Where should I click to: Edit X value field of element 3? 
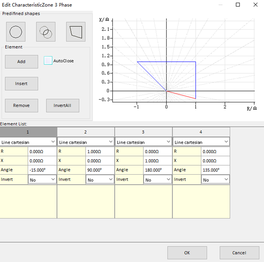click(157, 160)
